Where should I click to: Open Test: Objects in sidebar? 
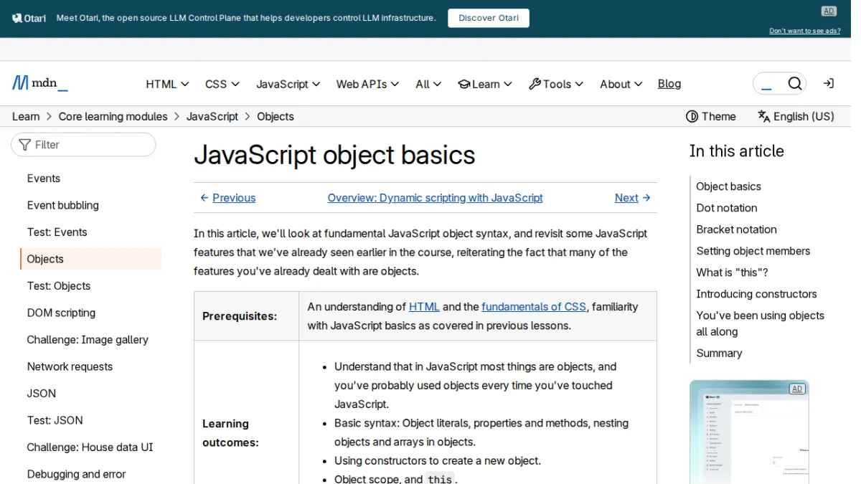[59, 286]
